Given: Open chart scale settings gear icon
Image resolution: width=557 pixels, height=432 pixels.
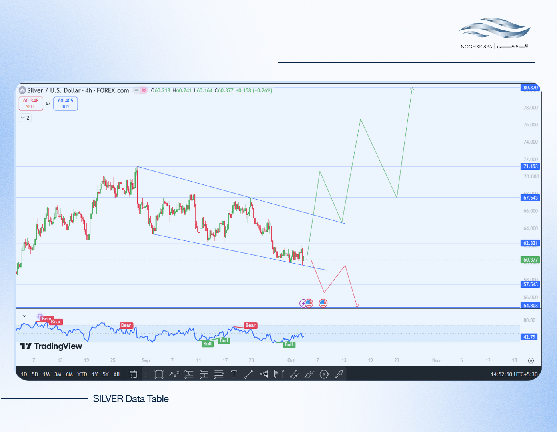Looking at the screenshot, I should click(x=531, y=360).
